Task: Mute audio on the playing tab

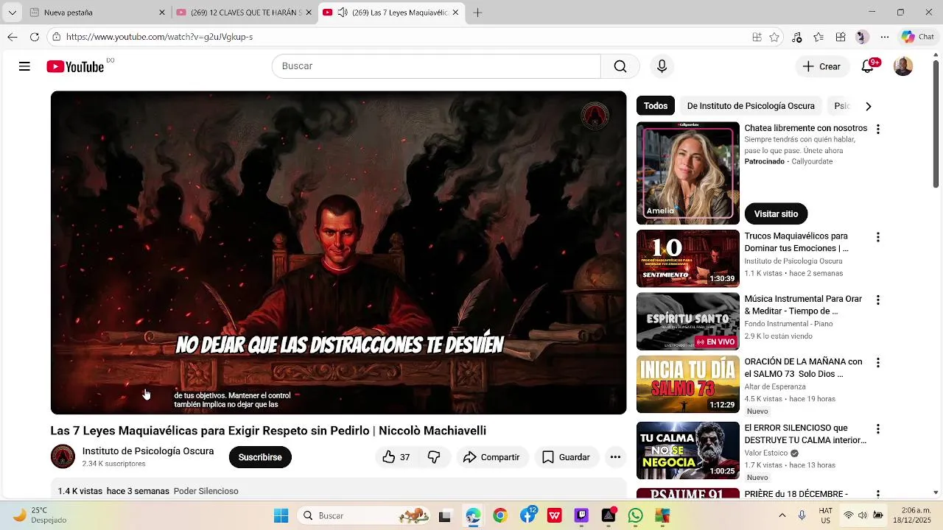Action: 343,13
